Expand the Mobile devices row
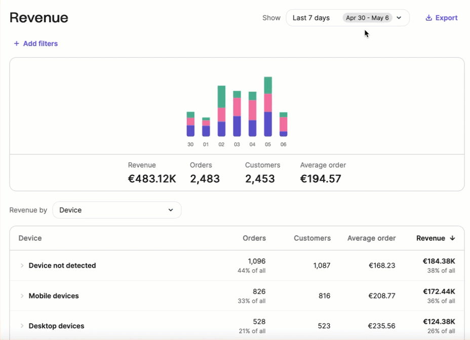The height and width of the screenshot is (340, 470). tap(53, 296)
